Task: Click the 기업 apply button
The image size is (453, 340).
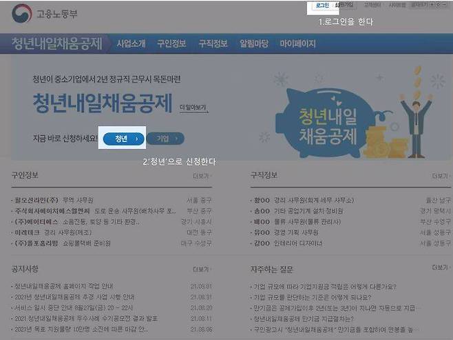Action: 165,139
